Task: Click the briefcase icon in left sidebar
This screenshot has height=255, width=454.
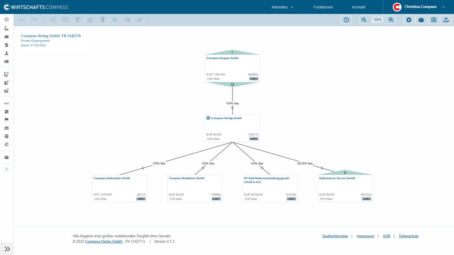Action: coord(6,37)
